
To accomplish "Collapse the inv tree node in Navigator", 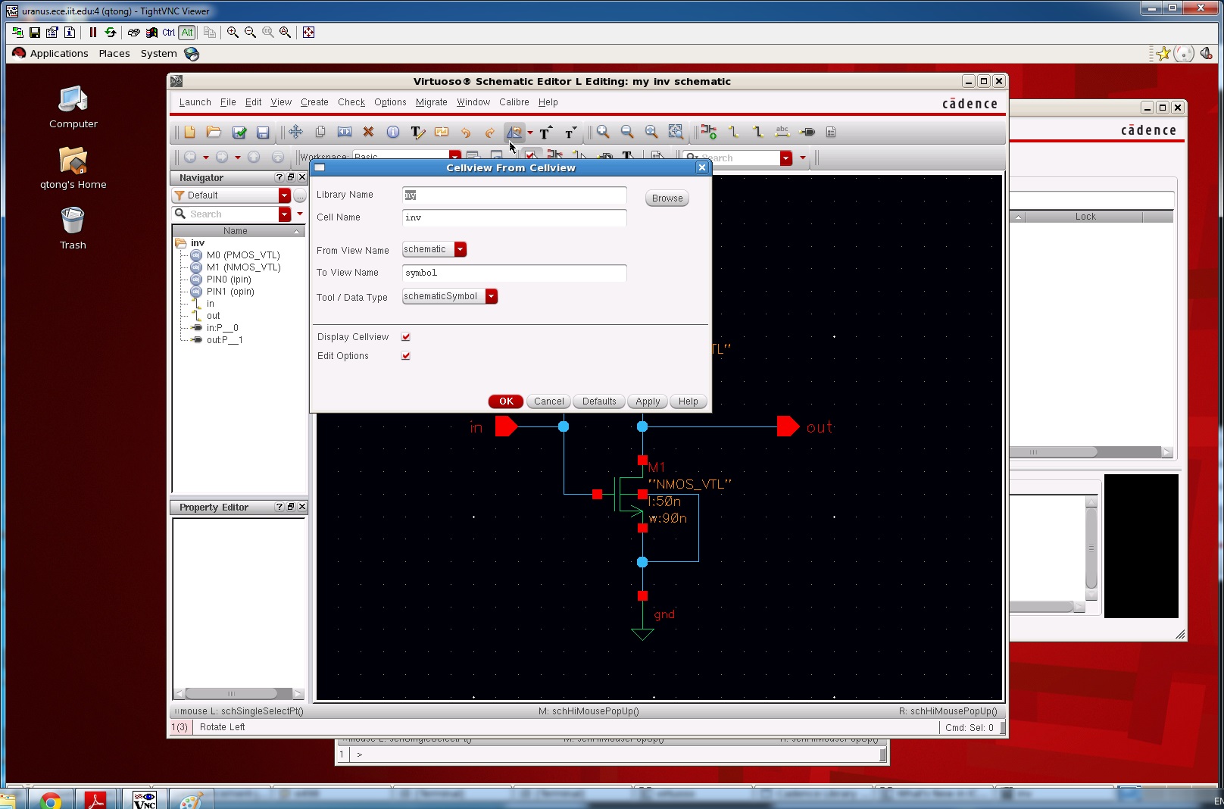I will 181,243.
